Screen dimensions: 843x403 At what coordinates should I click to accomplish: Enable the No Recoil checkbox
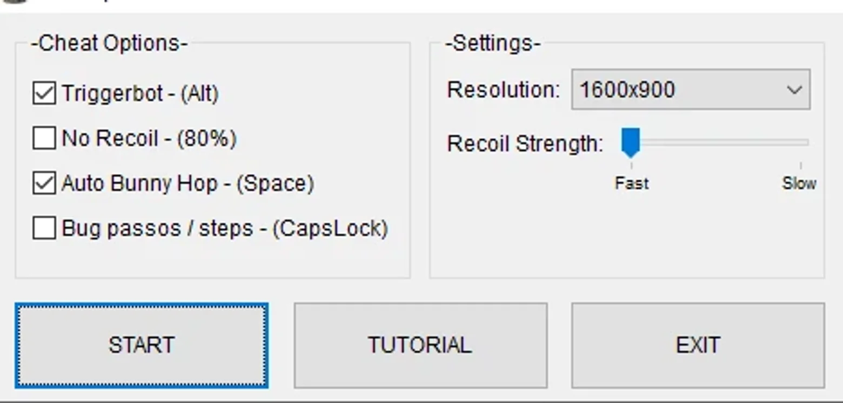[44, 138]
